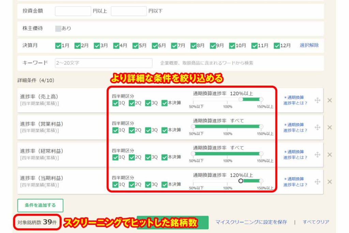Toggle the 株主優待 あり checkbox
The image size is (349, 233).
(x=58, y=29)
